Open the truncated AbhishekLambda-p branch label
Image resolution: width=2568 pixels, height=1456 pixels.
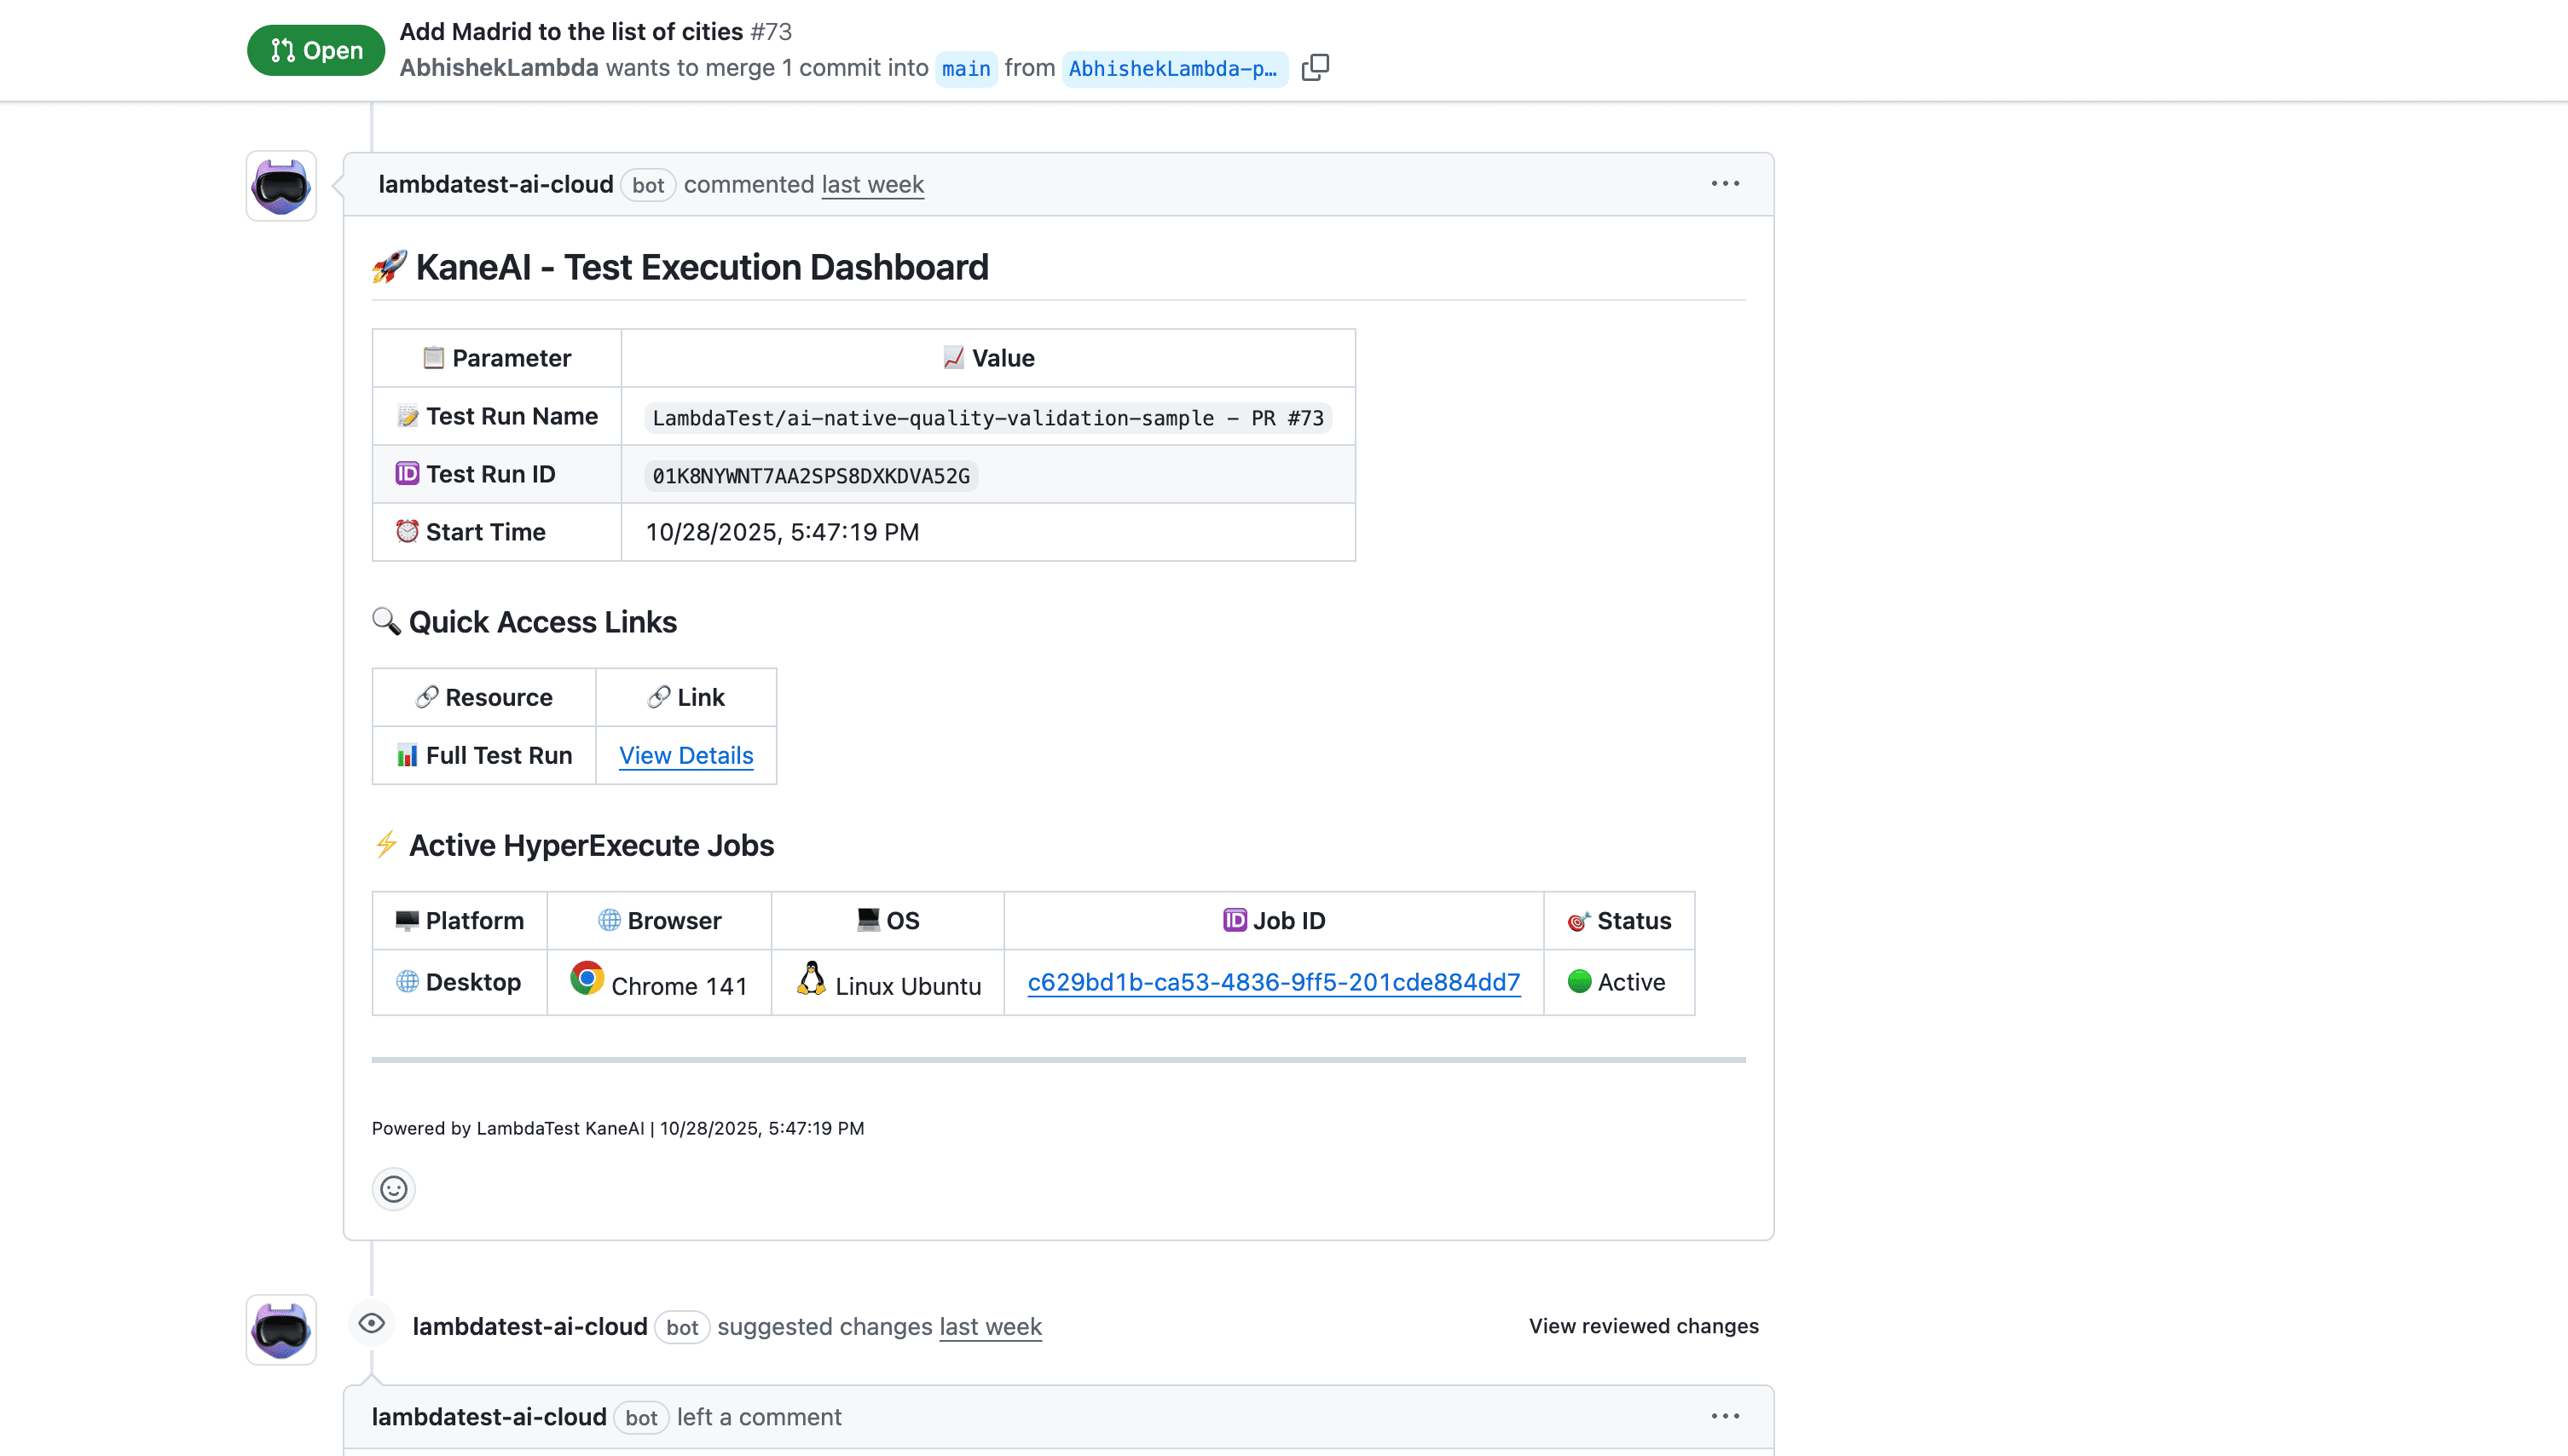point(1176,68)
